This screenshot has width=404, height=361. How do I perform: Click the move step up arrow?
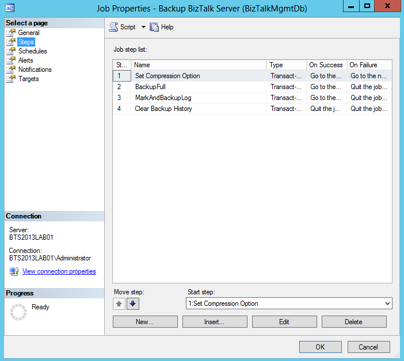click(x=119, y=304)
